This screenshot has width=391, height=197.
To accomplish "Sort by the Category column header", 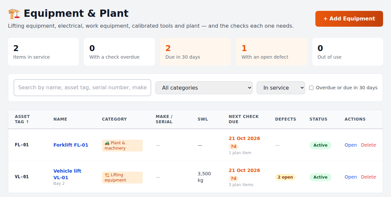I will coord(114,119).
